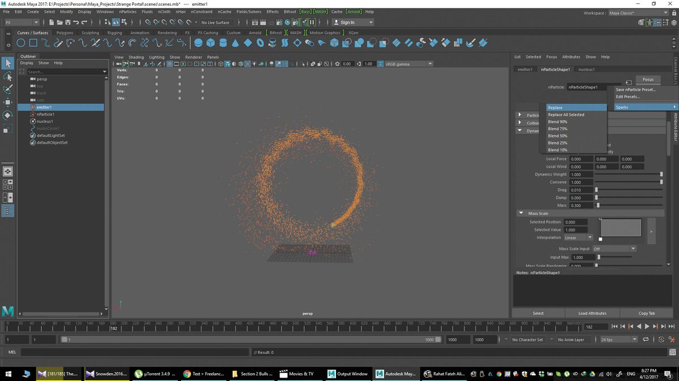Toggle the grid display in the panel toolbar
The width and height of the screenshot is (679, 381).
[x=169, y=64]
